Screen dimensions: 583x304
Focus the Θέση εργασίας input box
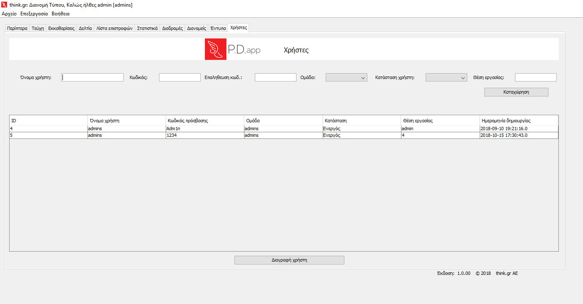[536, 77]
